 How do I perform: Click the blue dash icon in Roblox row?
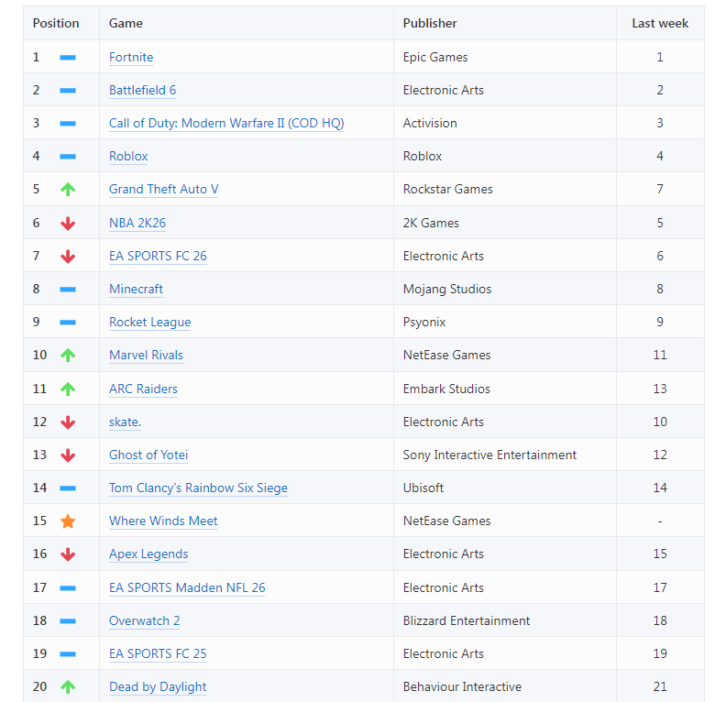point(68,157)
